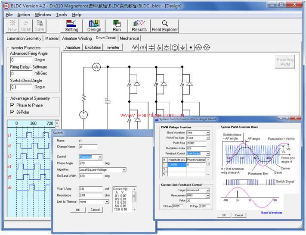Screen dimensions: 306x235
Task: Expand the Link to Thermal dropdown
Action: pyautogui.click(x=106, y=201)
